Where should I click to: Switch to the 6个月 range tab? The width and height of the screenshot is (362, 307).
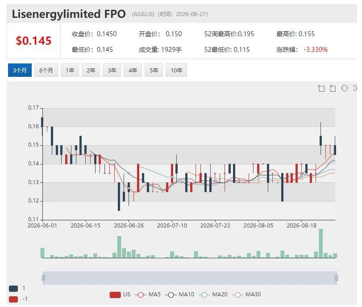coord(46,70)
